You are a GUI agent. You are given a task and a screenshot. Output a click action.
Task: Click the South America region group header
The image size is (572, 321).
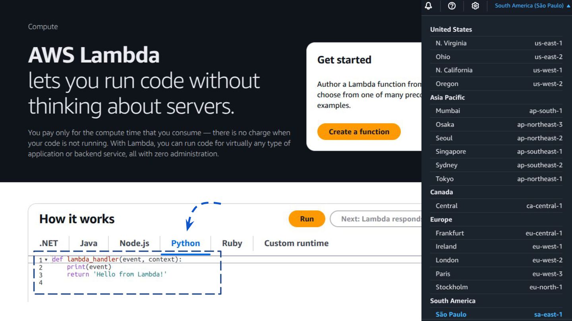click(x=452, y=301)
